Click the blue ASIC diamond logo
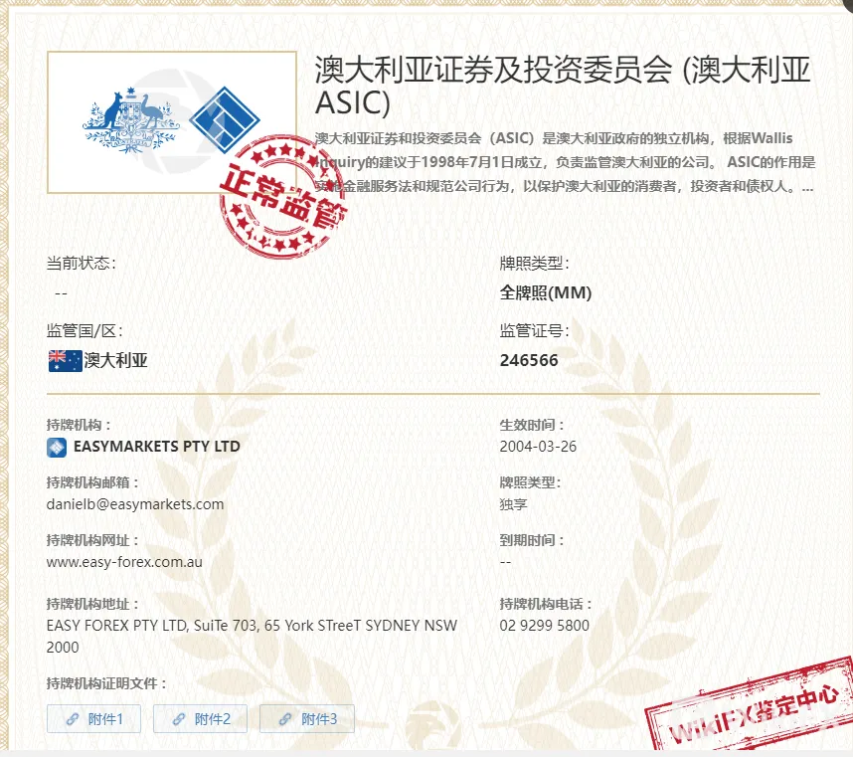This screenshot has height=757, width=853. [x=224, y=119]
